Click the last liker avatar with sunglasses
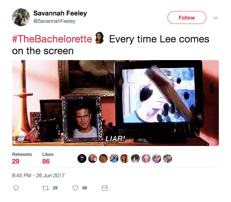 (x=168, y=159)
